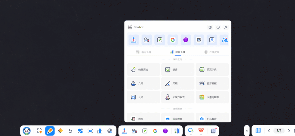The width and height of the screenshot is (295, 136).
Task: Pin the Toolbox panel
Action: [x=226, y=27]
